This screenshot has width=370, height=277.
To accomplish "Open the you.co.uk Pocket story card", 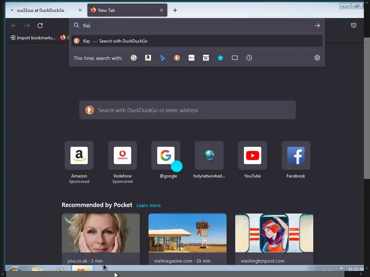I will (x=101, y=239).
